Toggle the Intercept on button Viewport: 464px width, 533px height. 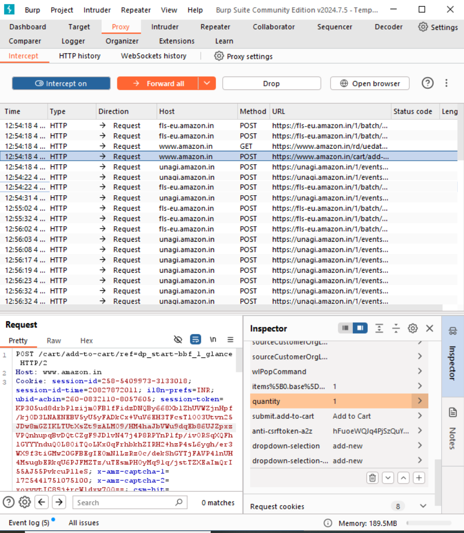(x=61, y=83)
